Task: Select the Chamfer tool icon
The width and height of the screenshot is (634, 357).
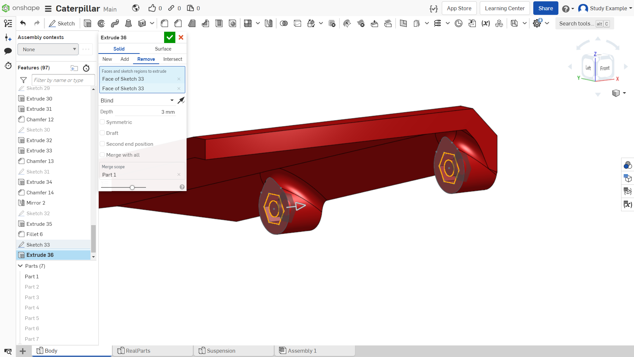Action: [x=178, y=23]
